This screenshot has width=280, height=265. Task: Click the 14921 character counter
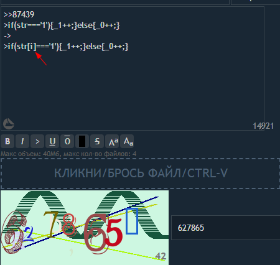pos(263,126)
